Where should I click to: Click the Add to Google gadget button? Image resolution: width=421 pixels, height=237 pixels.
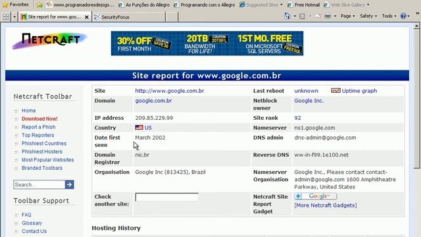point(316,196)
